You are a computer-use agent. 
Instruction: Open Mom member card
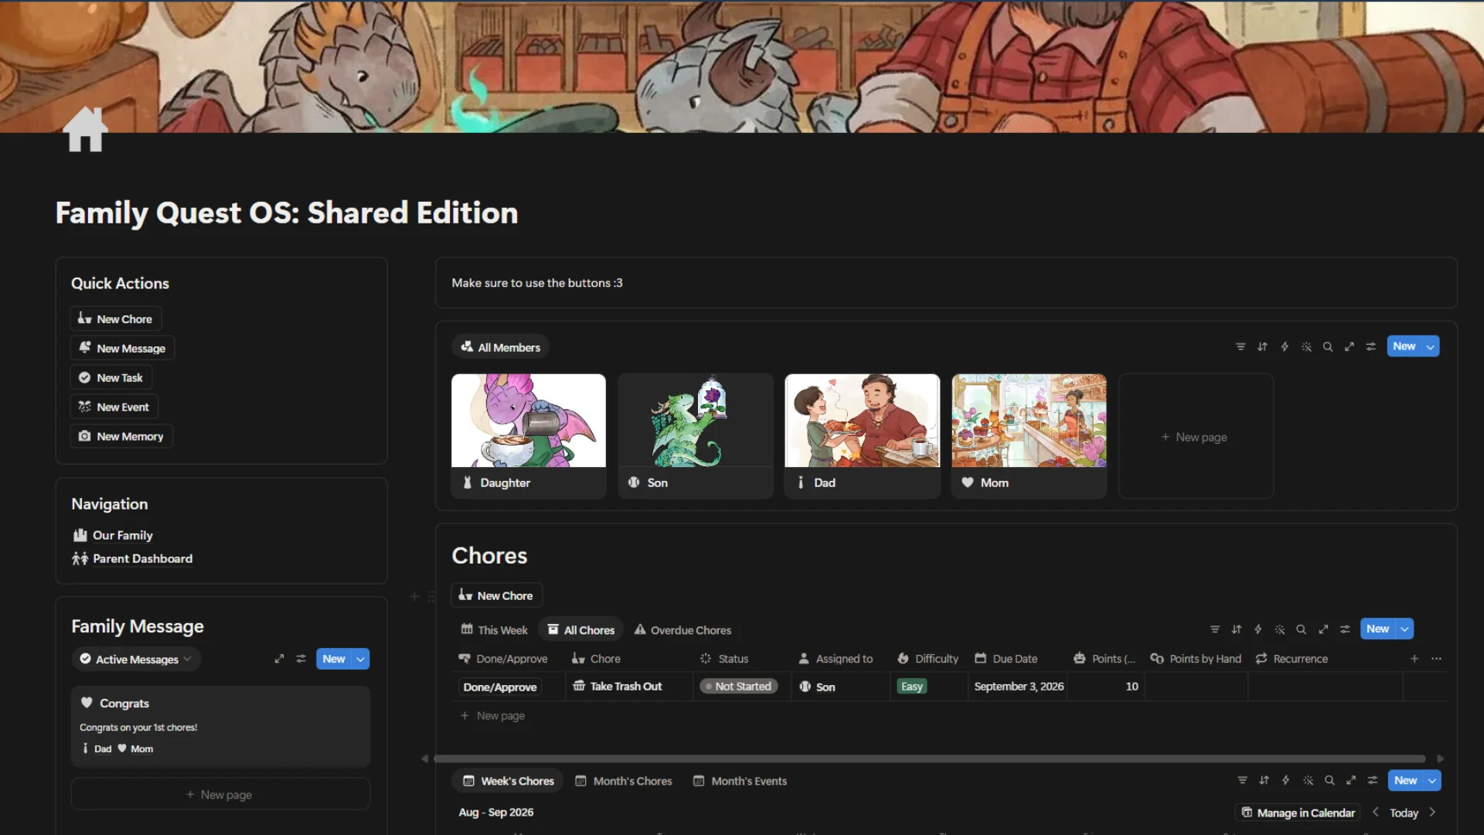pyautogui.click(x=1030, y=437)
